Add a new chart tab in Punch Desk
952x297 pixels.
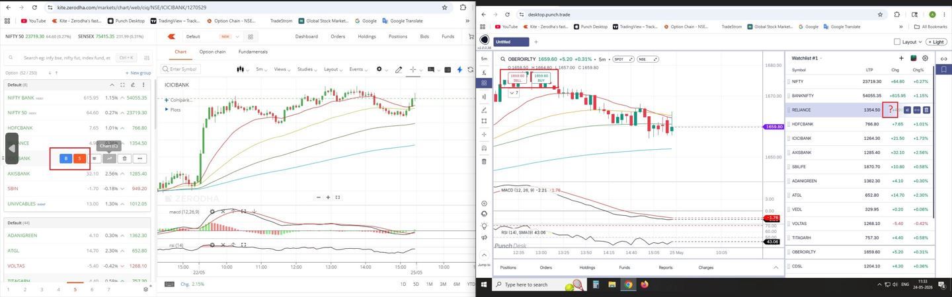click(x=536, y=42)
